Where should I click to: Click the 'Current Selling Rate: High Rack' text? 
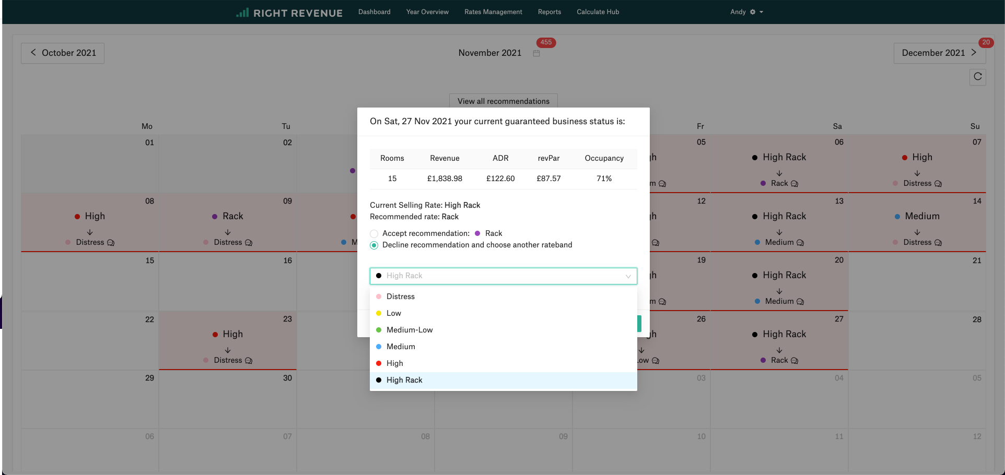425,205
